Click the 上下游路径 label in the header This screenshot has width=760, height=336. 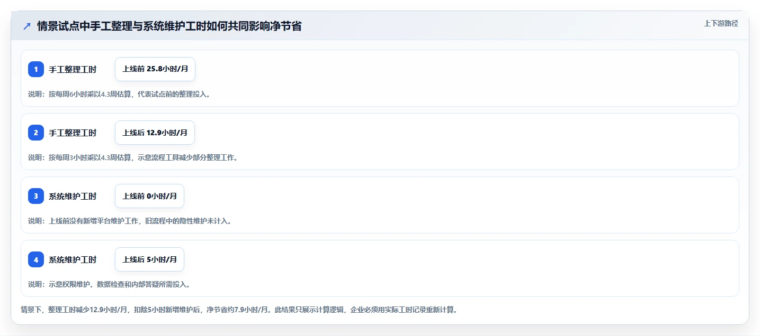(721, 23)
